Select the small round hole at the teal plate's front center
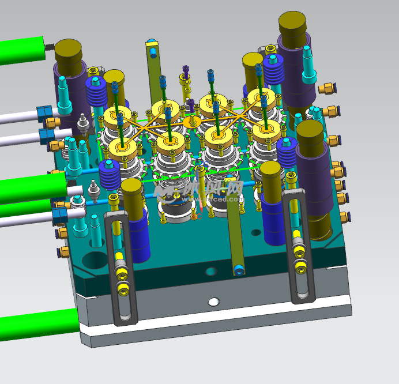Viewport: 399px width, 384px height. pos(211,272)
